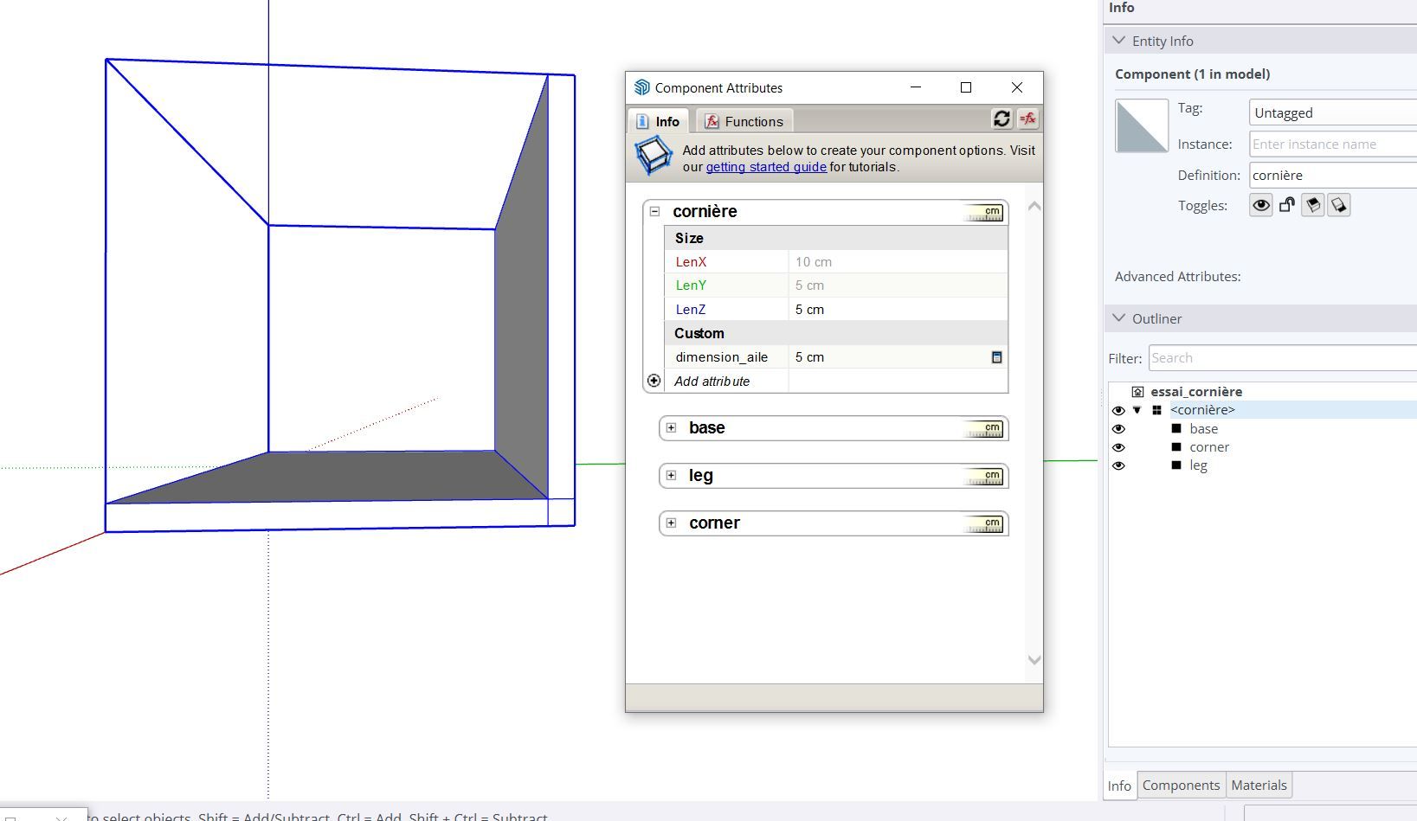Click Add attribute
This screenshot has width=1417, height=821.
712,382
